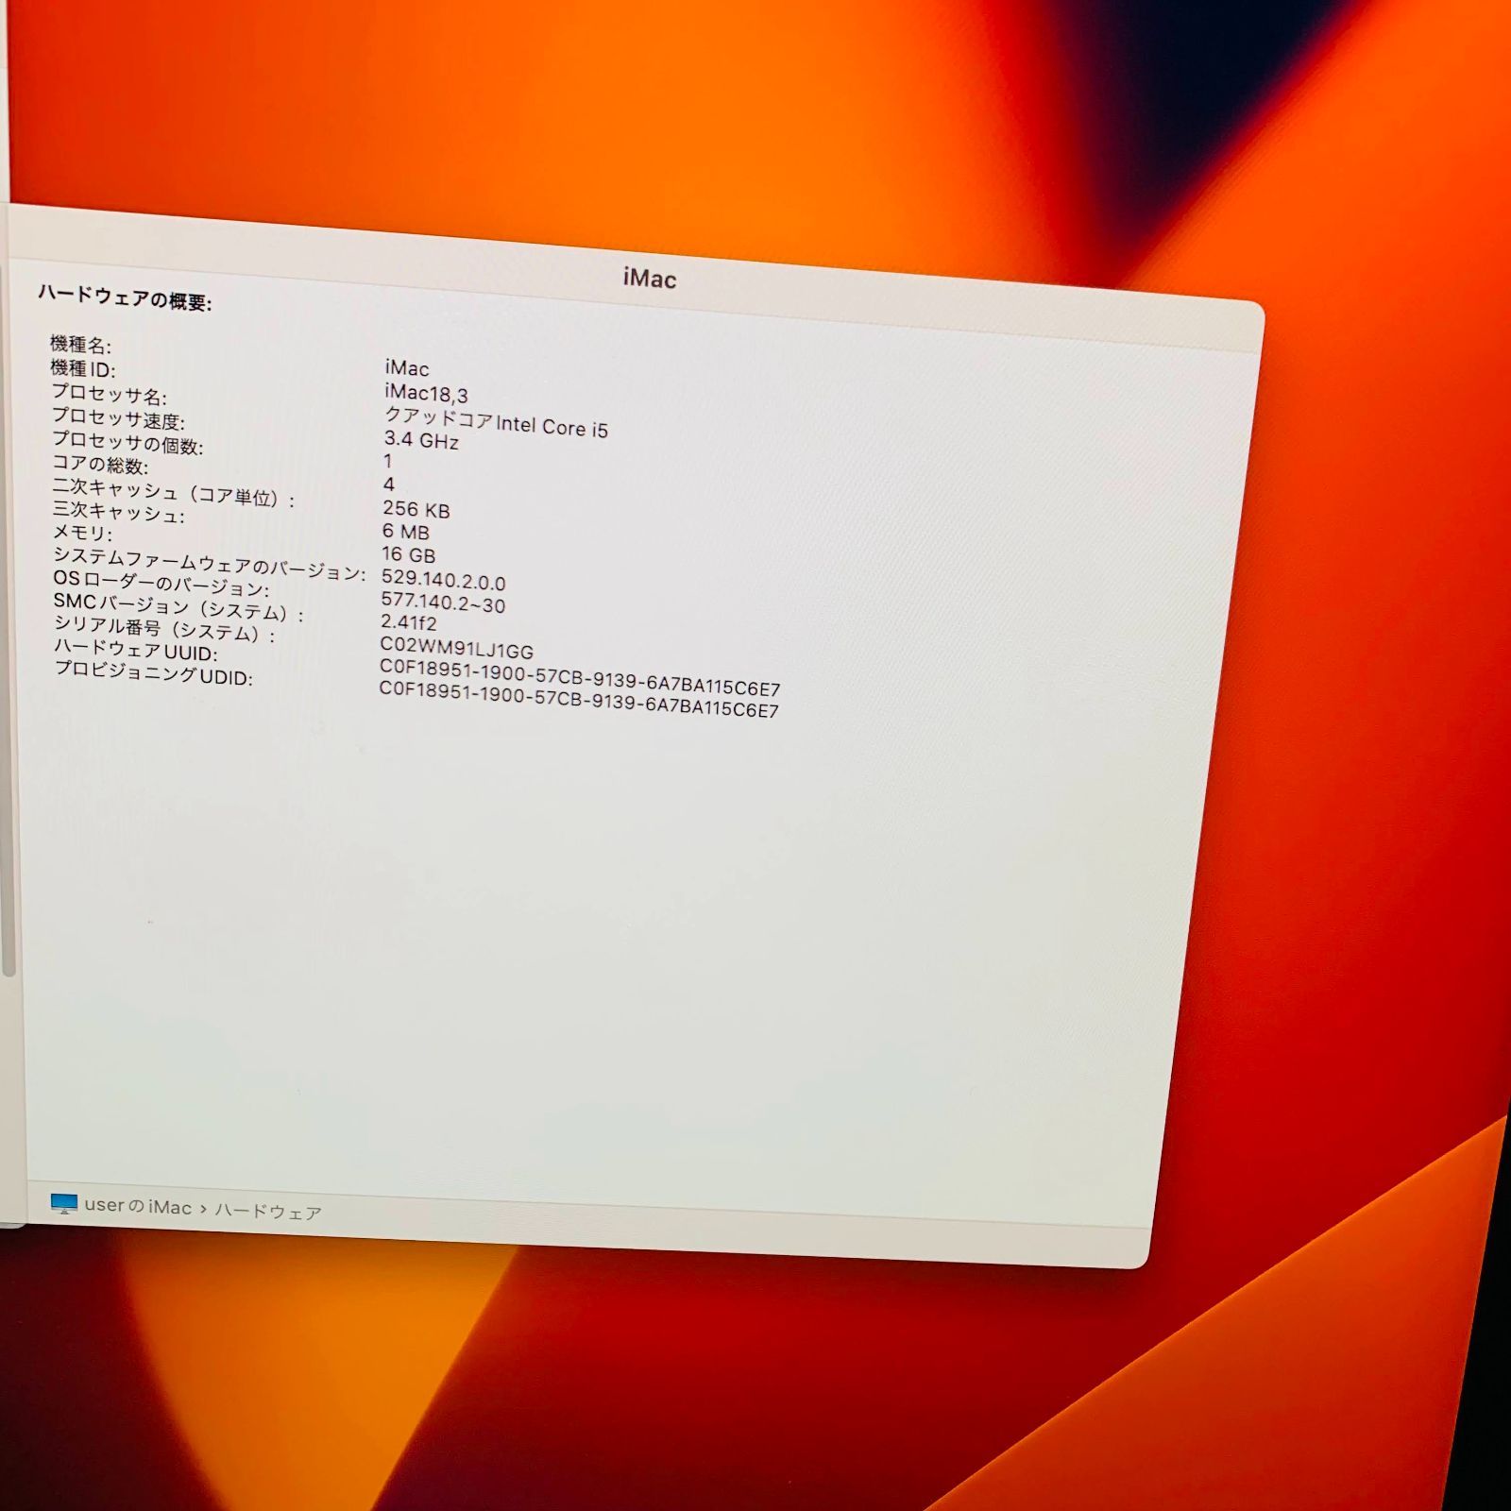Select the '機種名:' label
The width and height of the screenshot is (1511, 1511).
click(80, 345)
